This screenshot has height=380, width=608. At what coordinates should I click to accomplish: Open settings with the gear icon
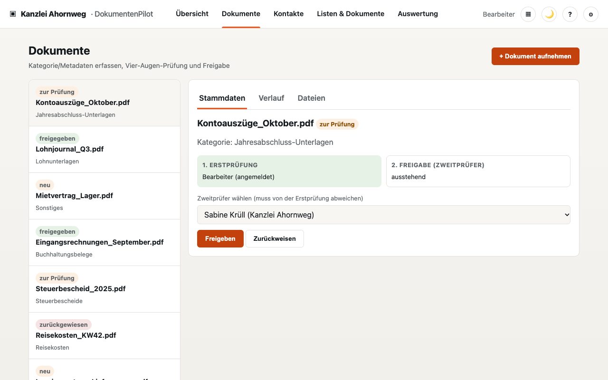pos(591,14)
